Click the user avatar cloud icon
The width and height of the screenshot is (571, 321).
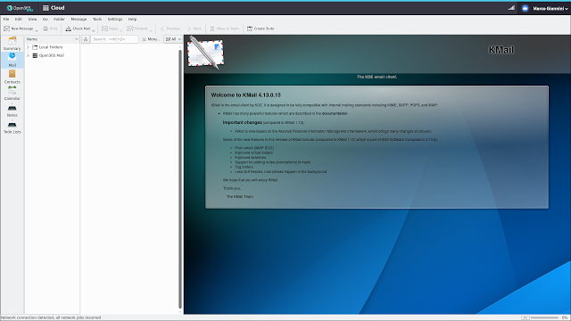pyautogui.click(x=525, y=8)
